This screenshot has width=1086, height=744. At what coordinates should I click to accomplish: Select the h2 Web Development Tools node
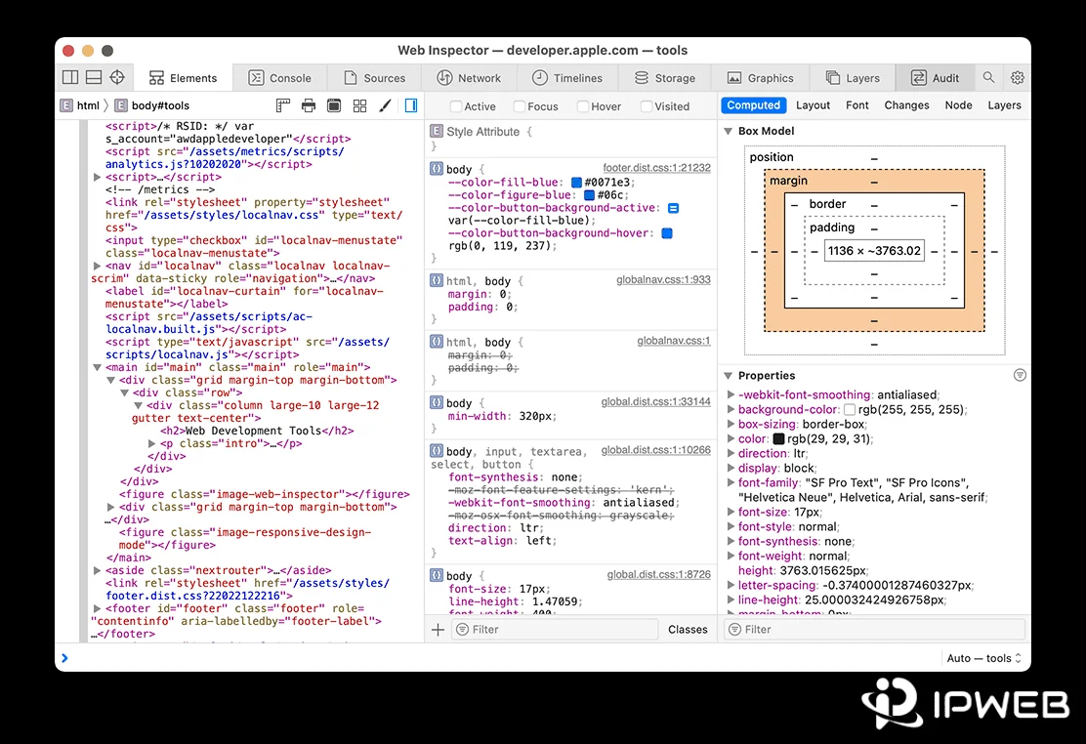click(x=257, y=431)
